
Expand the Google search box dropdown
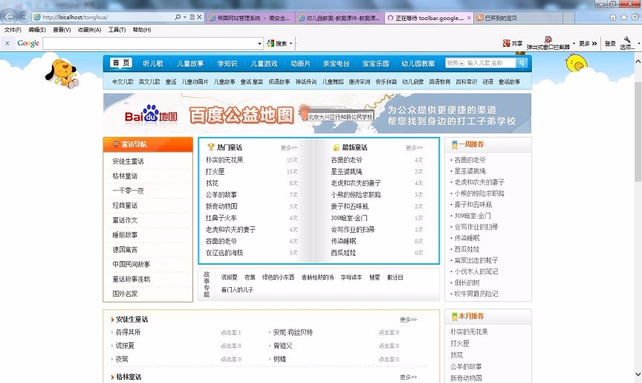pyautogui.click(x=259, y=43)
